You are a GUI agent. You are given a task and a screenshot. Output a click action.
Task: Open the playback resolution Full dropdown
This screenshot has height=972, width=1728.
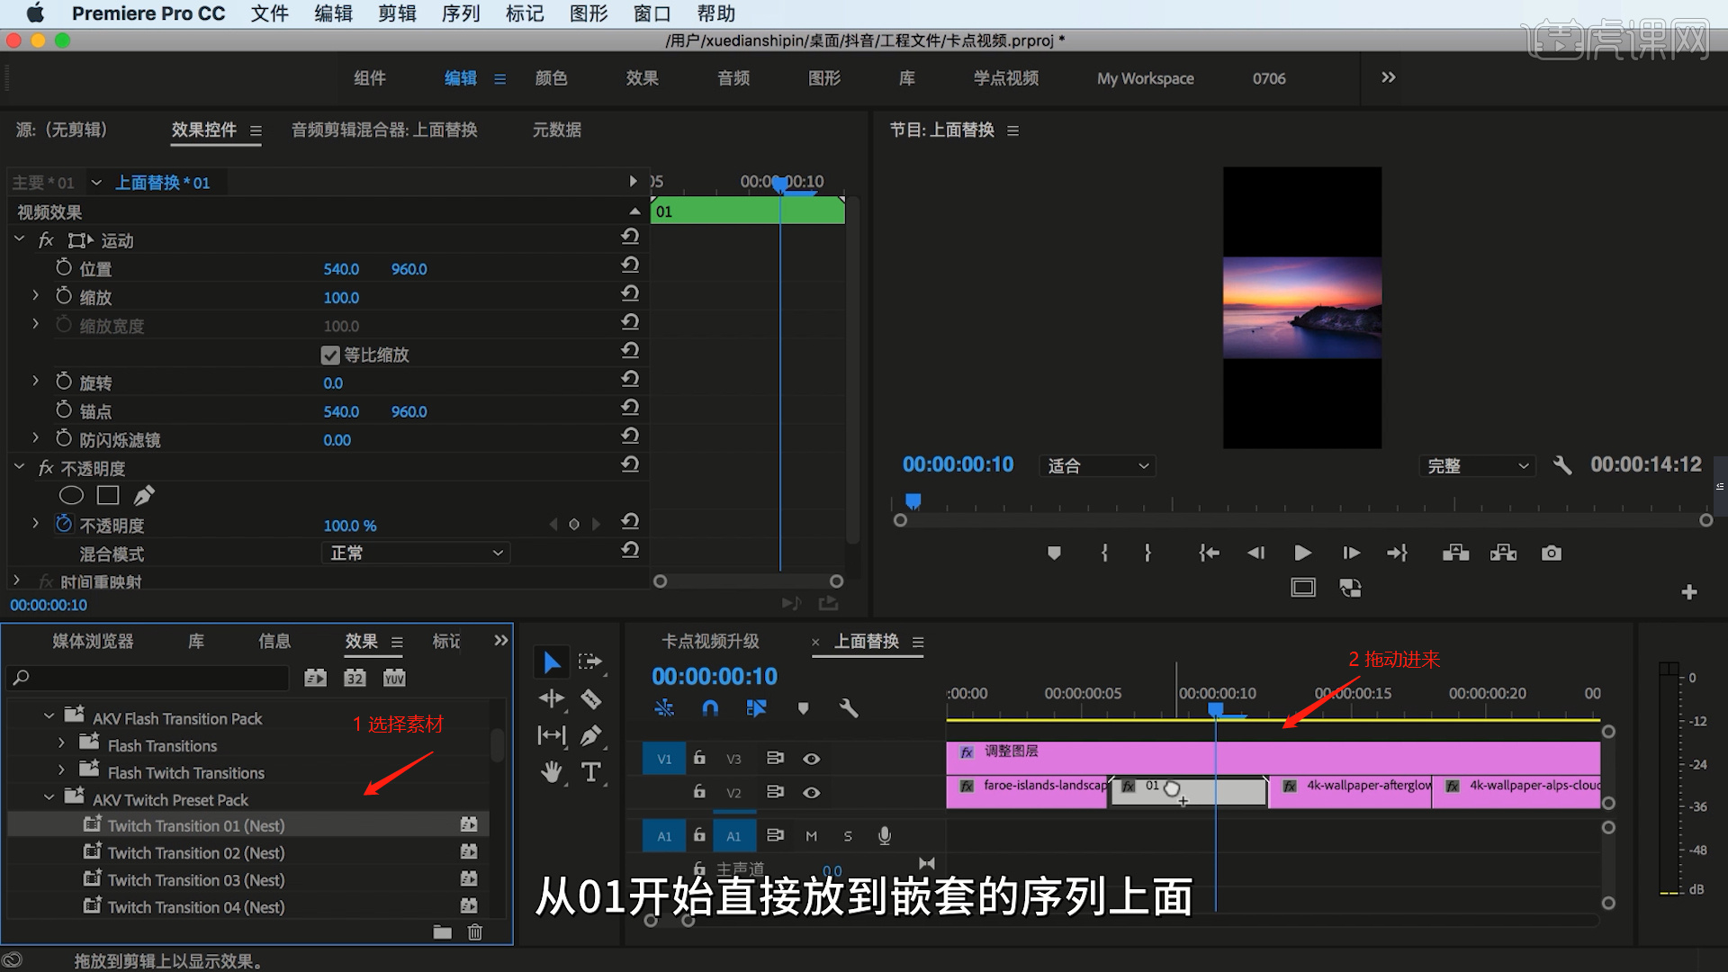(x=1477, y=465)
